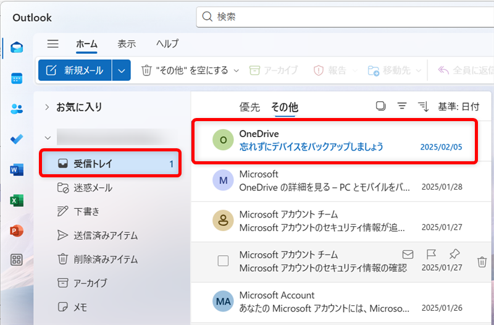Mark the hovered message as unread via envelope icon

click(408, 254)
